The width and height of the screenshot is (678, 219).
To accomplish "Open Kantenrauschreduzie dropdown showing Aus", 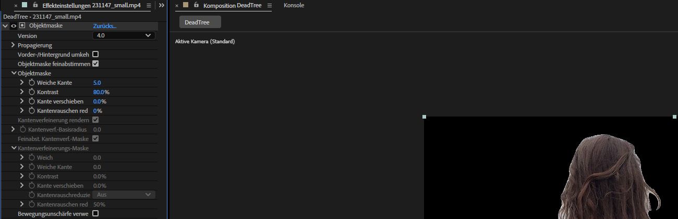I will pyautogui.click(x=124, y=195).
